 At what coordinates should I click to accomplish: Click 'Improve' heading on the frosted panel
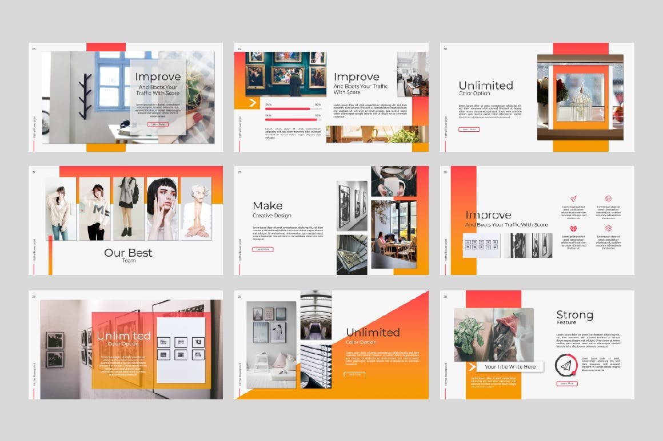click(158, 77)
